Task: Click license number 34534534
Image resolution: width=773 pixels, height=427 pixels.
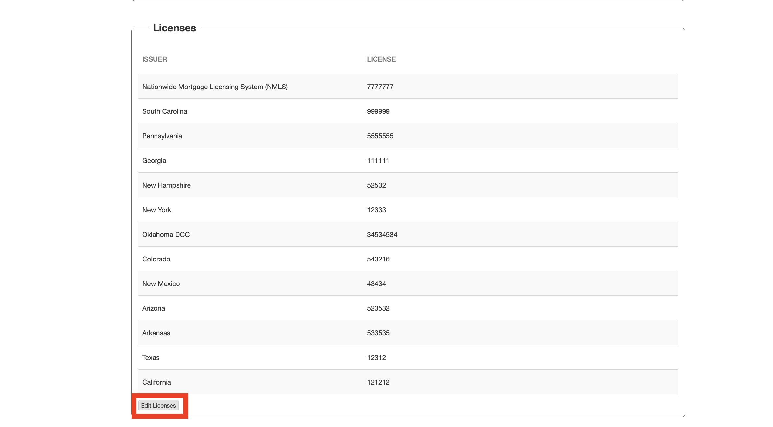Action: point(382,235)
